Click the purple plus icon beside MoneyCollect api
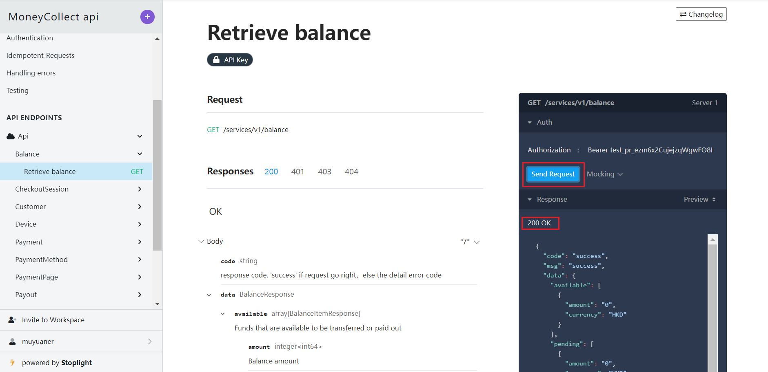Image resolution: width=768 pixels, height=372 pixels. pyautogui.click(x=147, y=17)
